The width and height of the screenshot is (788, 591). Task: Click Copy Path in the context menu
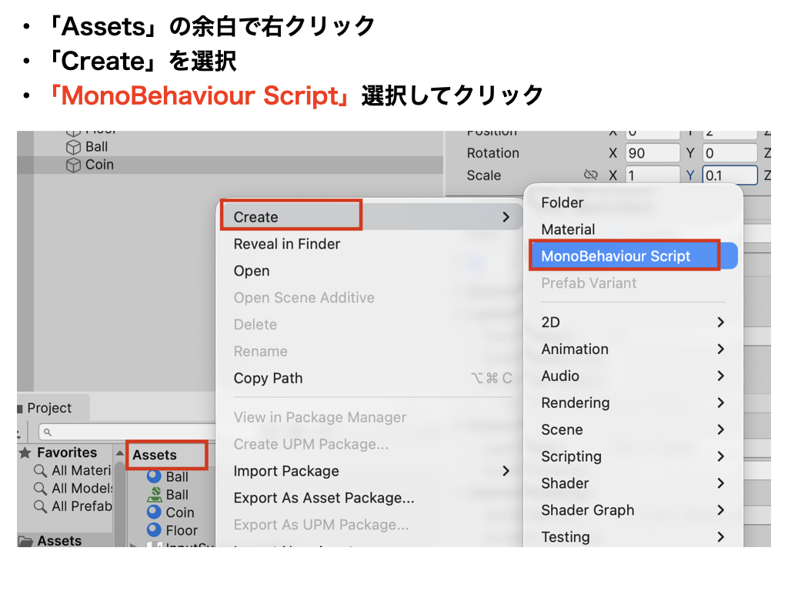[x=268, y=378]
